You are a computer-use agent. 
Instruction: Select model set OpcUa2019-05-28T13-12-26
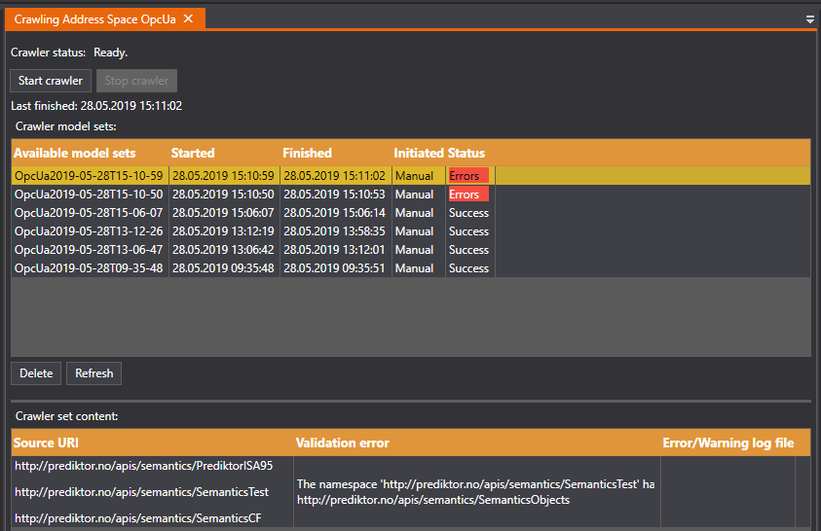pyautogui.click(x=89, y=231)
